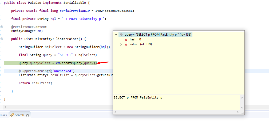Click Serializable in the class declaration

coord(75,3)
